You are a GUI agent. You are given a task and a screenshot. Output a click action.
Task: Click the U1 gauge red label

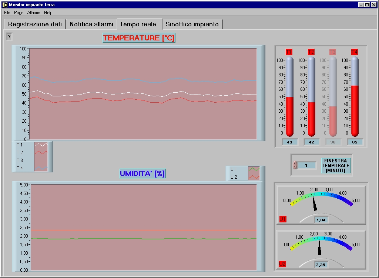pos(282,219)
